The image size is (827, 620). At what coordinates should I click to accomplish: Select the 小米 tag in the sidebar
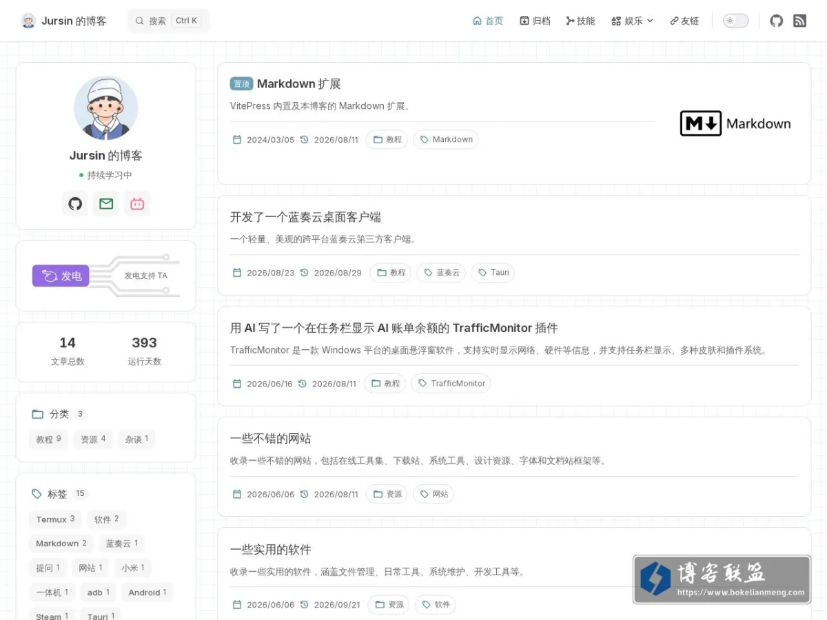pos(133,568)
